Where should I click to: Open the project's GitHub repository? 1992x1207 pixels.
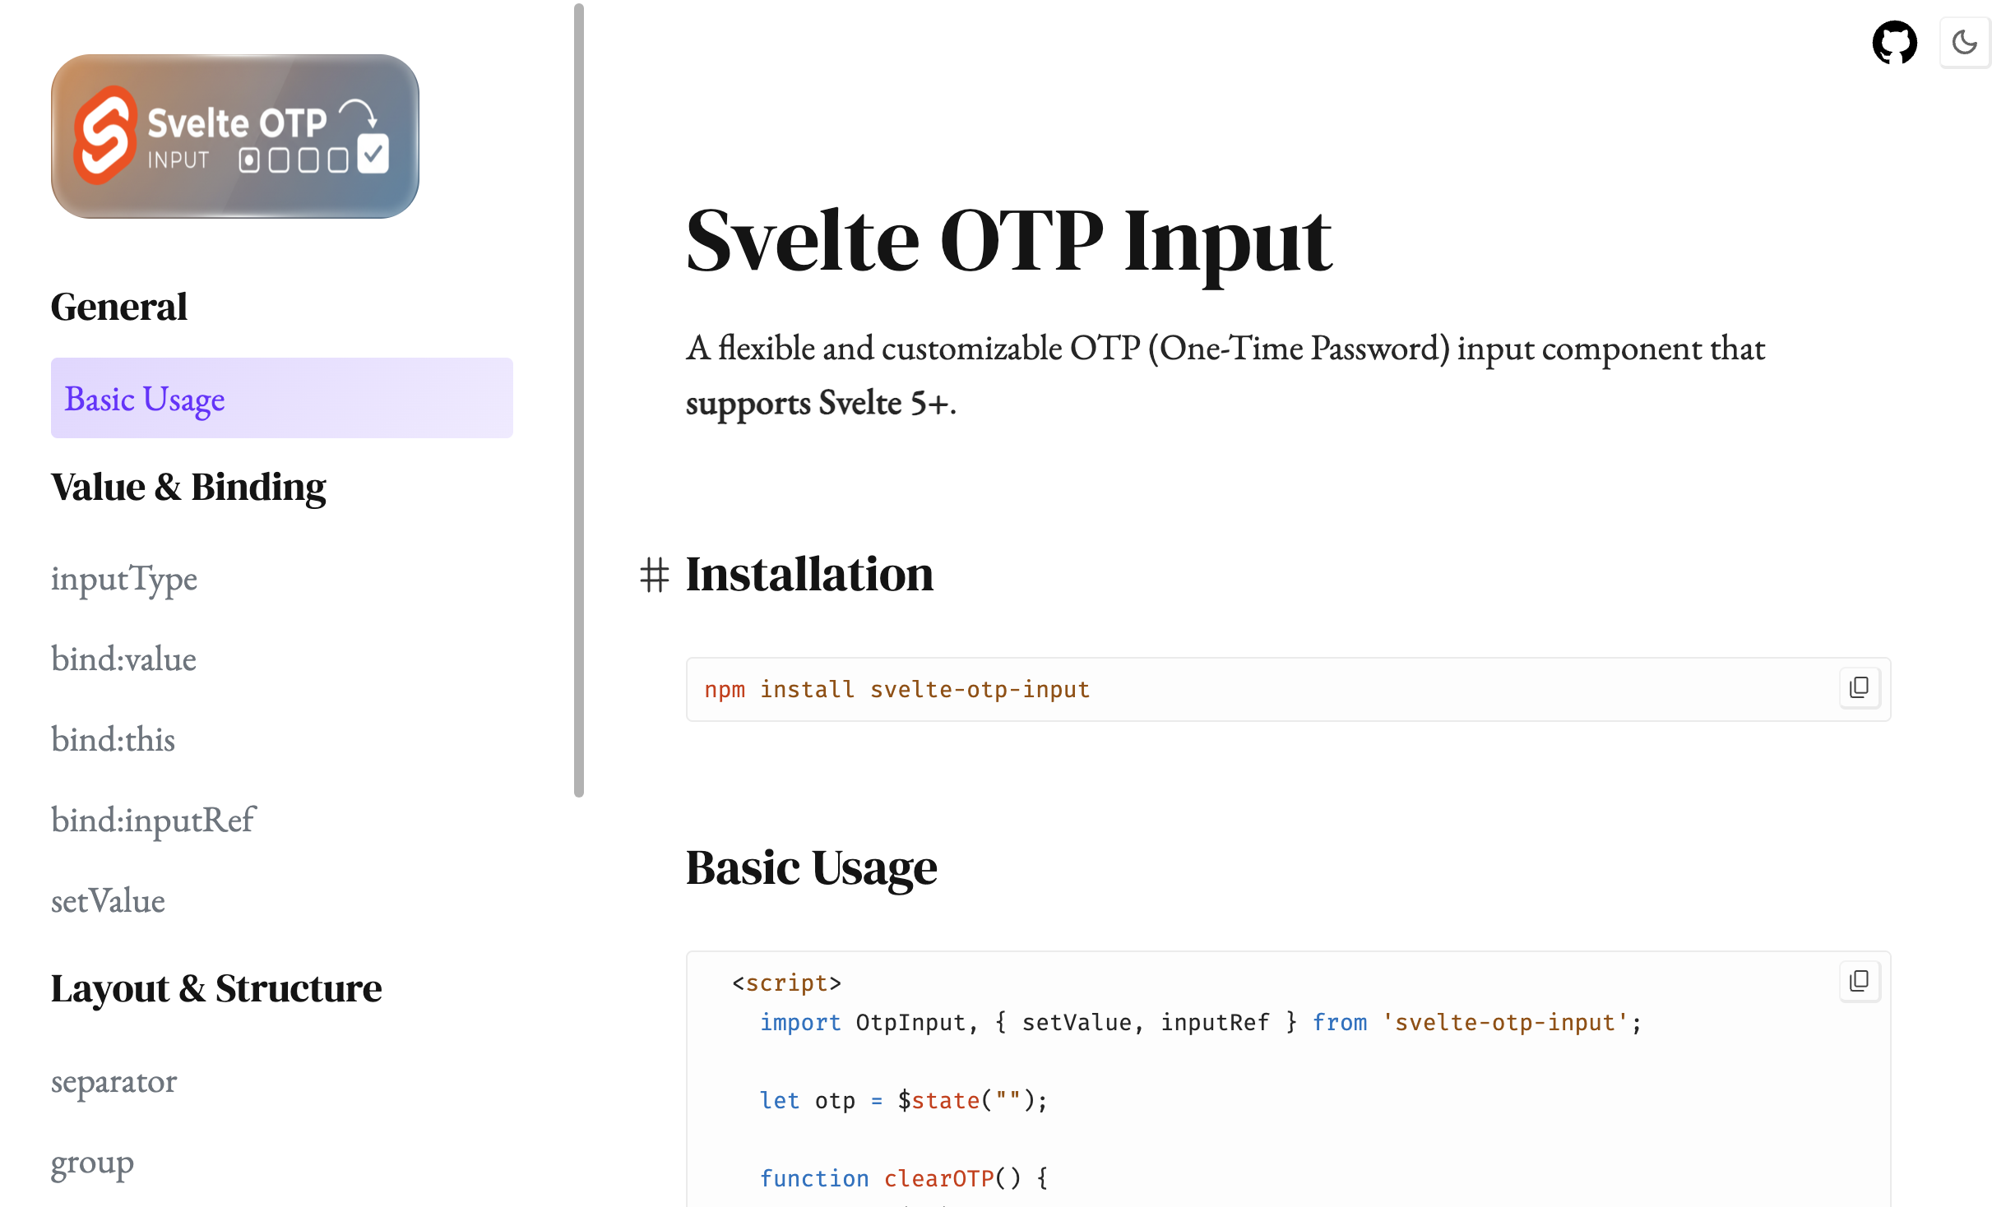[1896, 43]
